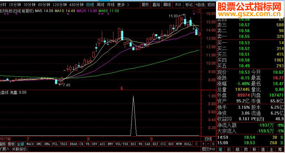Click the red rectangle window icon above the chart
Screen dimensions: 285x153
199,11
